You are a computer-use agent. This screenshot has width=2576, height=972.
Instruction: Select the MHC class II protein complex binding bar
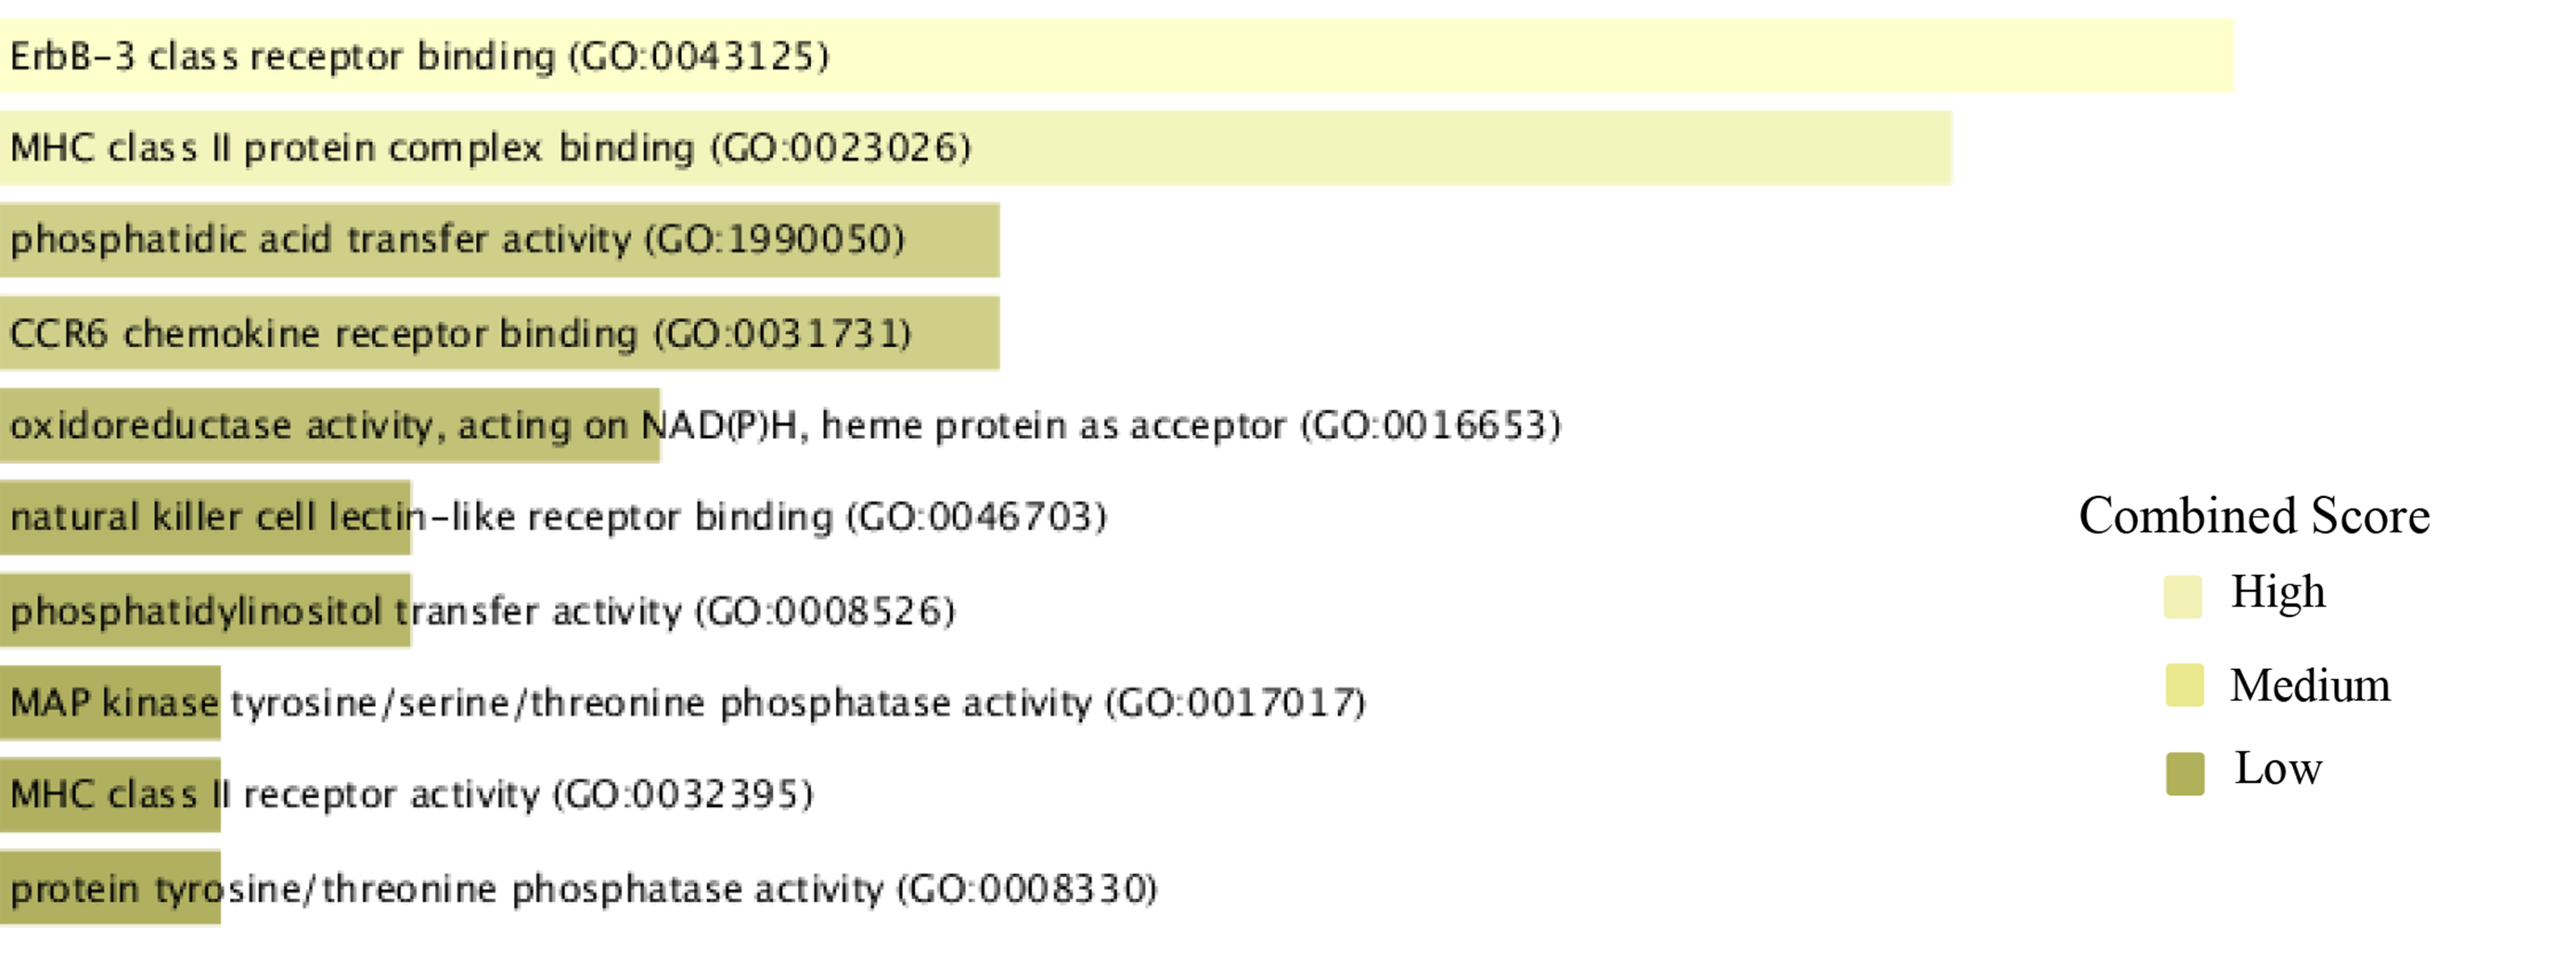click(976, 148)
